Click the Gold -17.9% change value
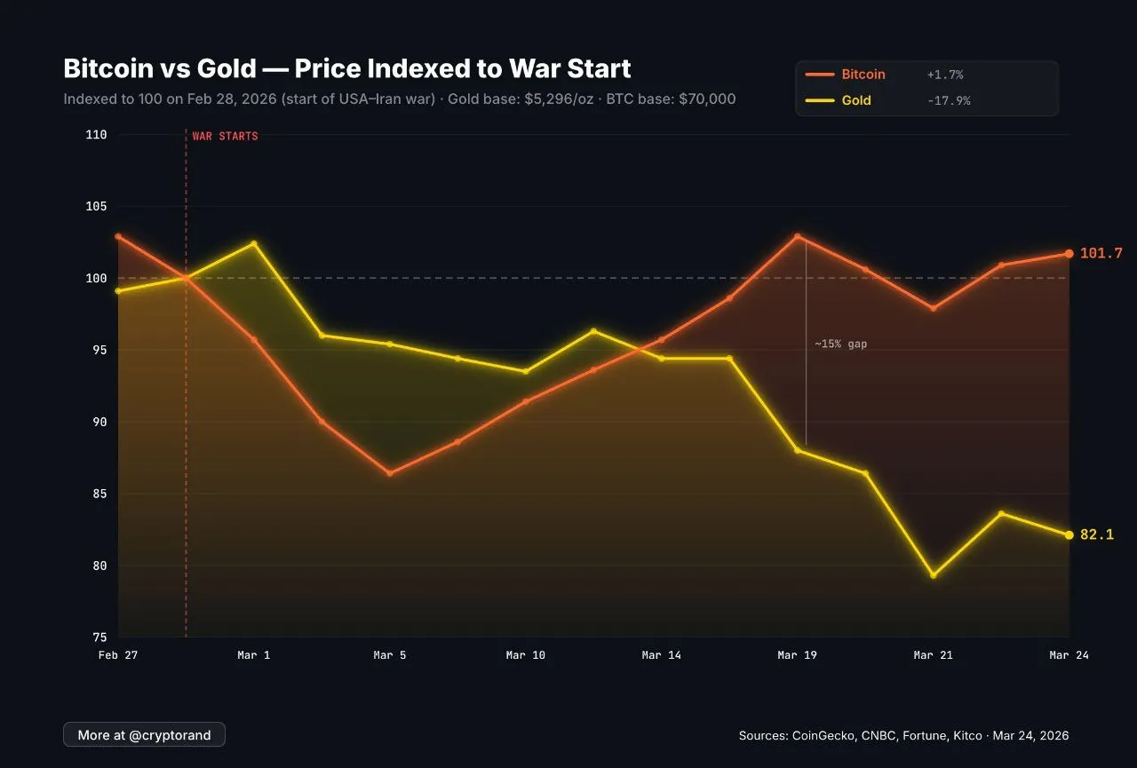 [x=948, y=100]
